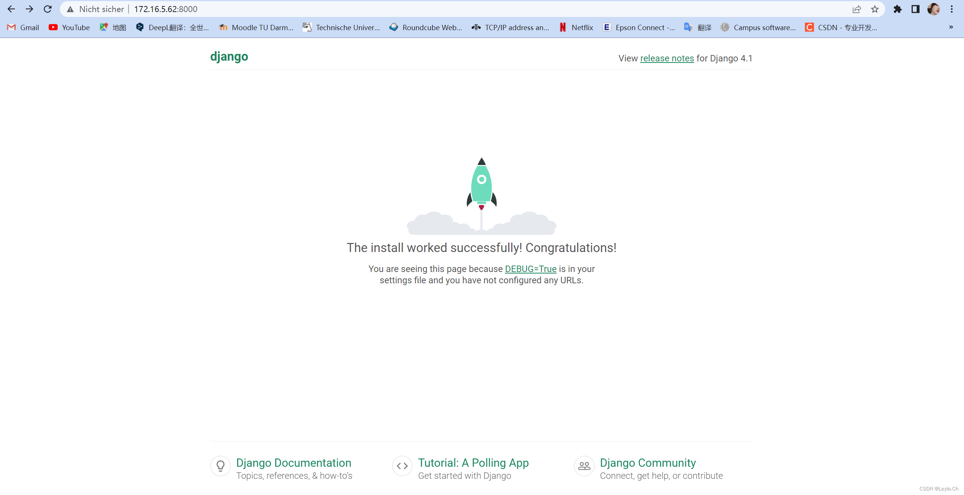
Task: Open the Netflix bookmark
Action: tap(576, 27)
